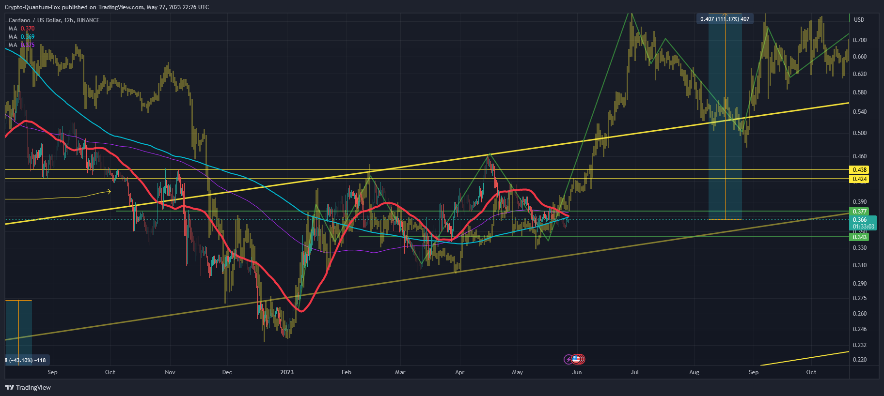
Task: Click the Mar label on time axis
Action: (400, 372)
